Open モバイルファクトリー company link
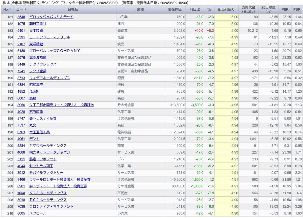This screenshot has height=218, width=303. 46,173
